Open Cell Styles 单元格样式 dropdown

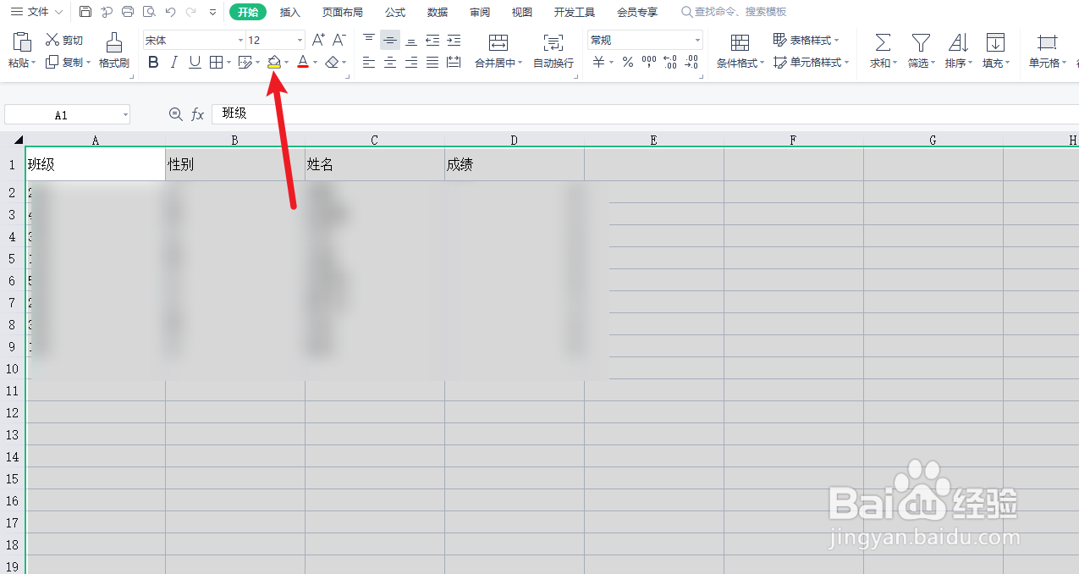(x=811, y=62)
